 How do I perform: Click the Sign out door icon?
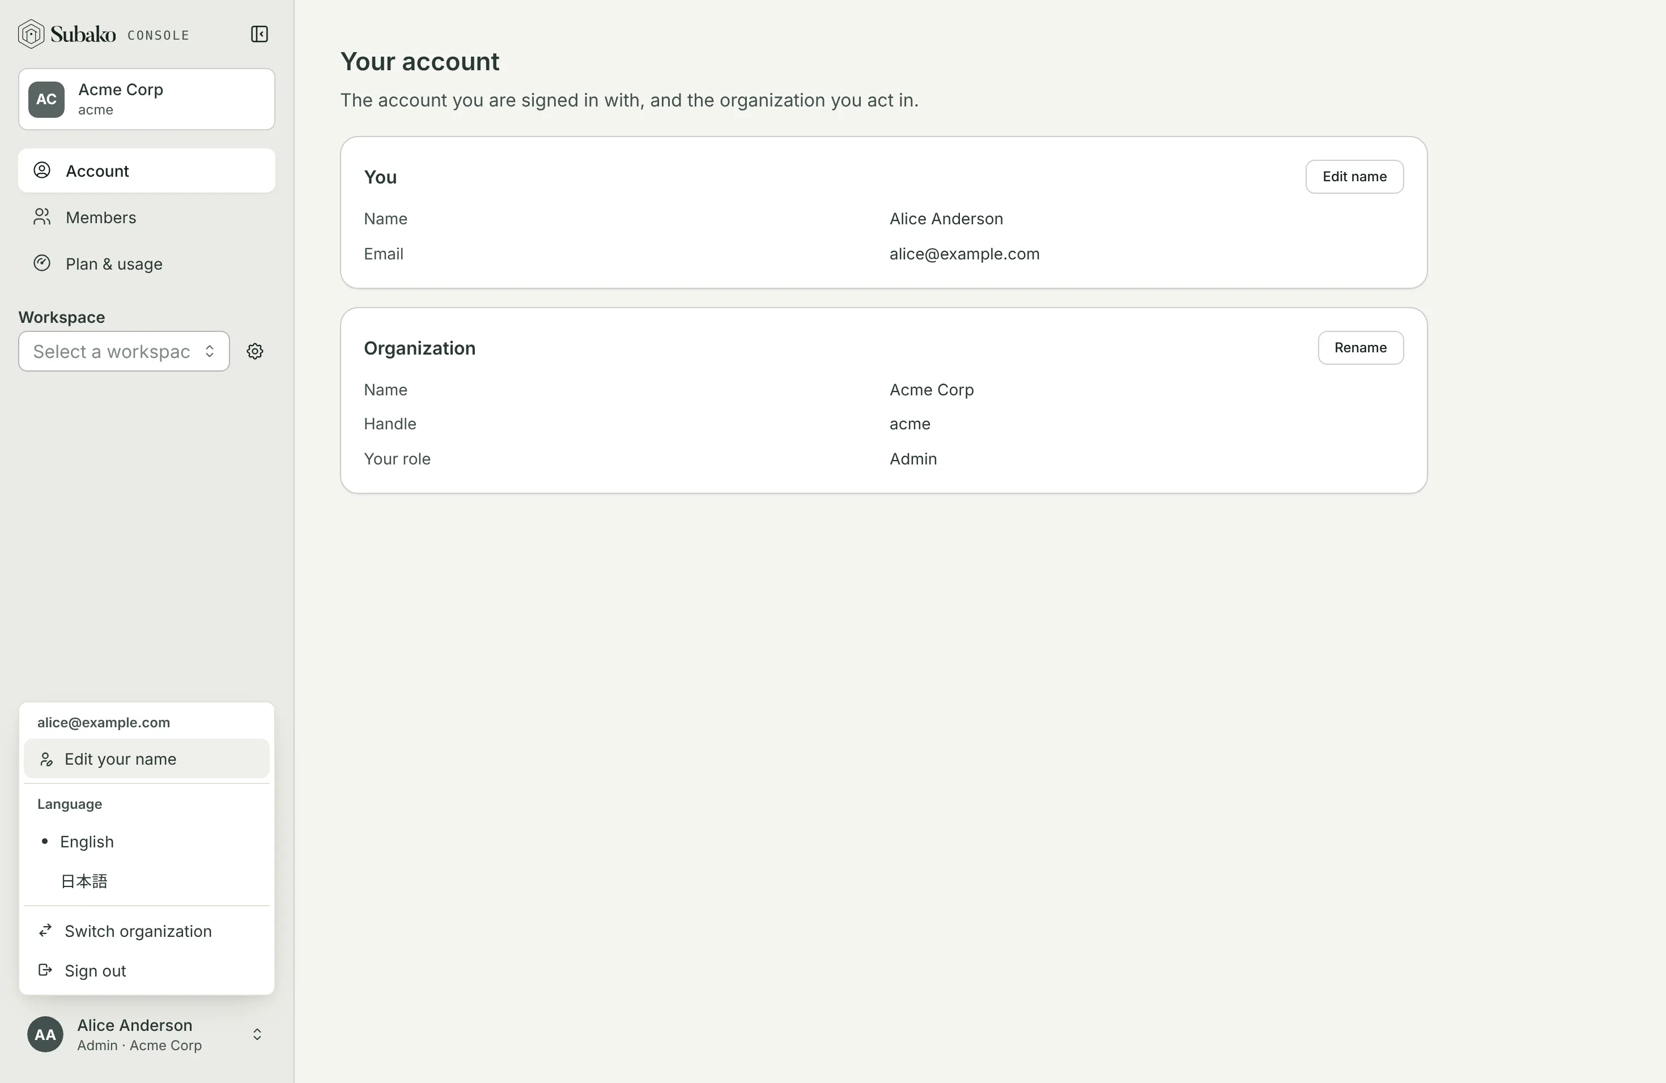tap(45, 970)
